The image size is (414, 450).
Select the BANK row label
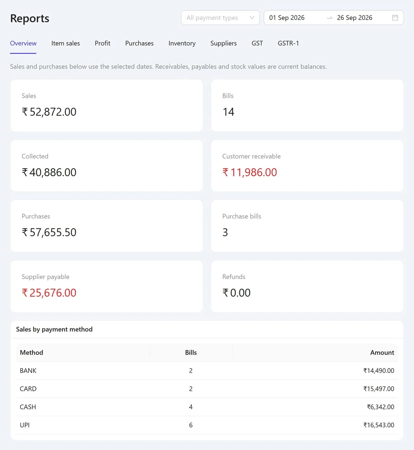click(28, 371)
